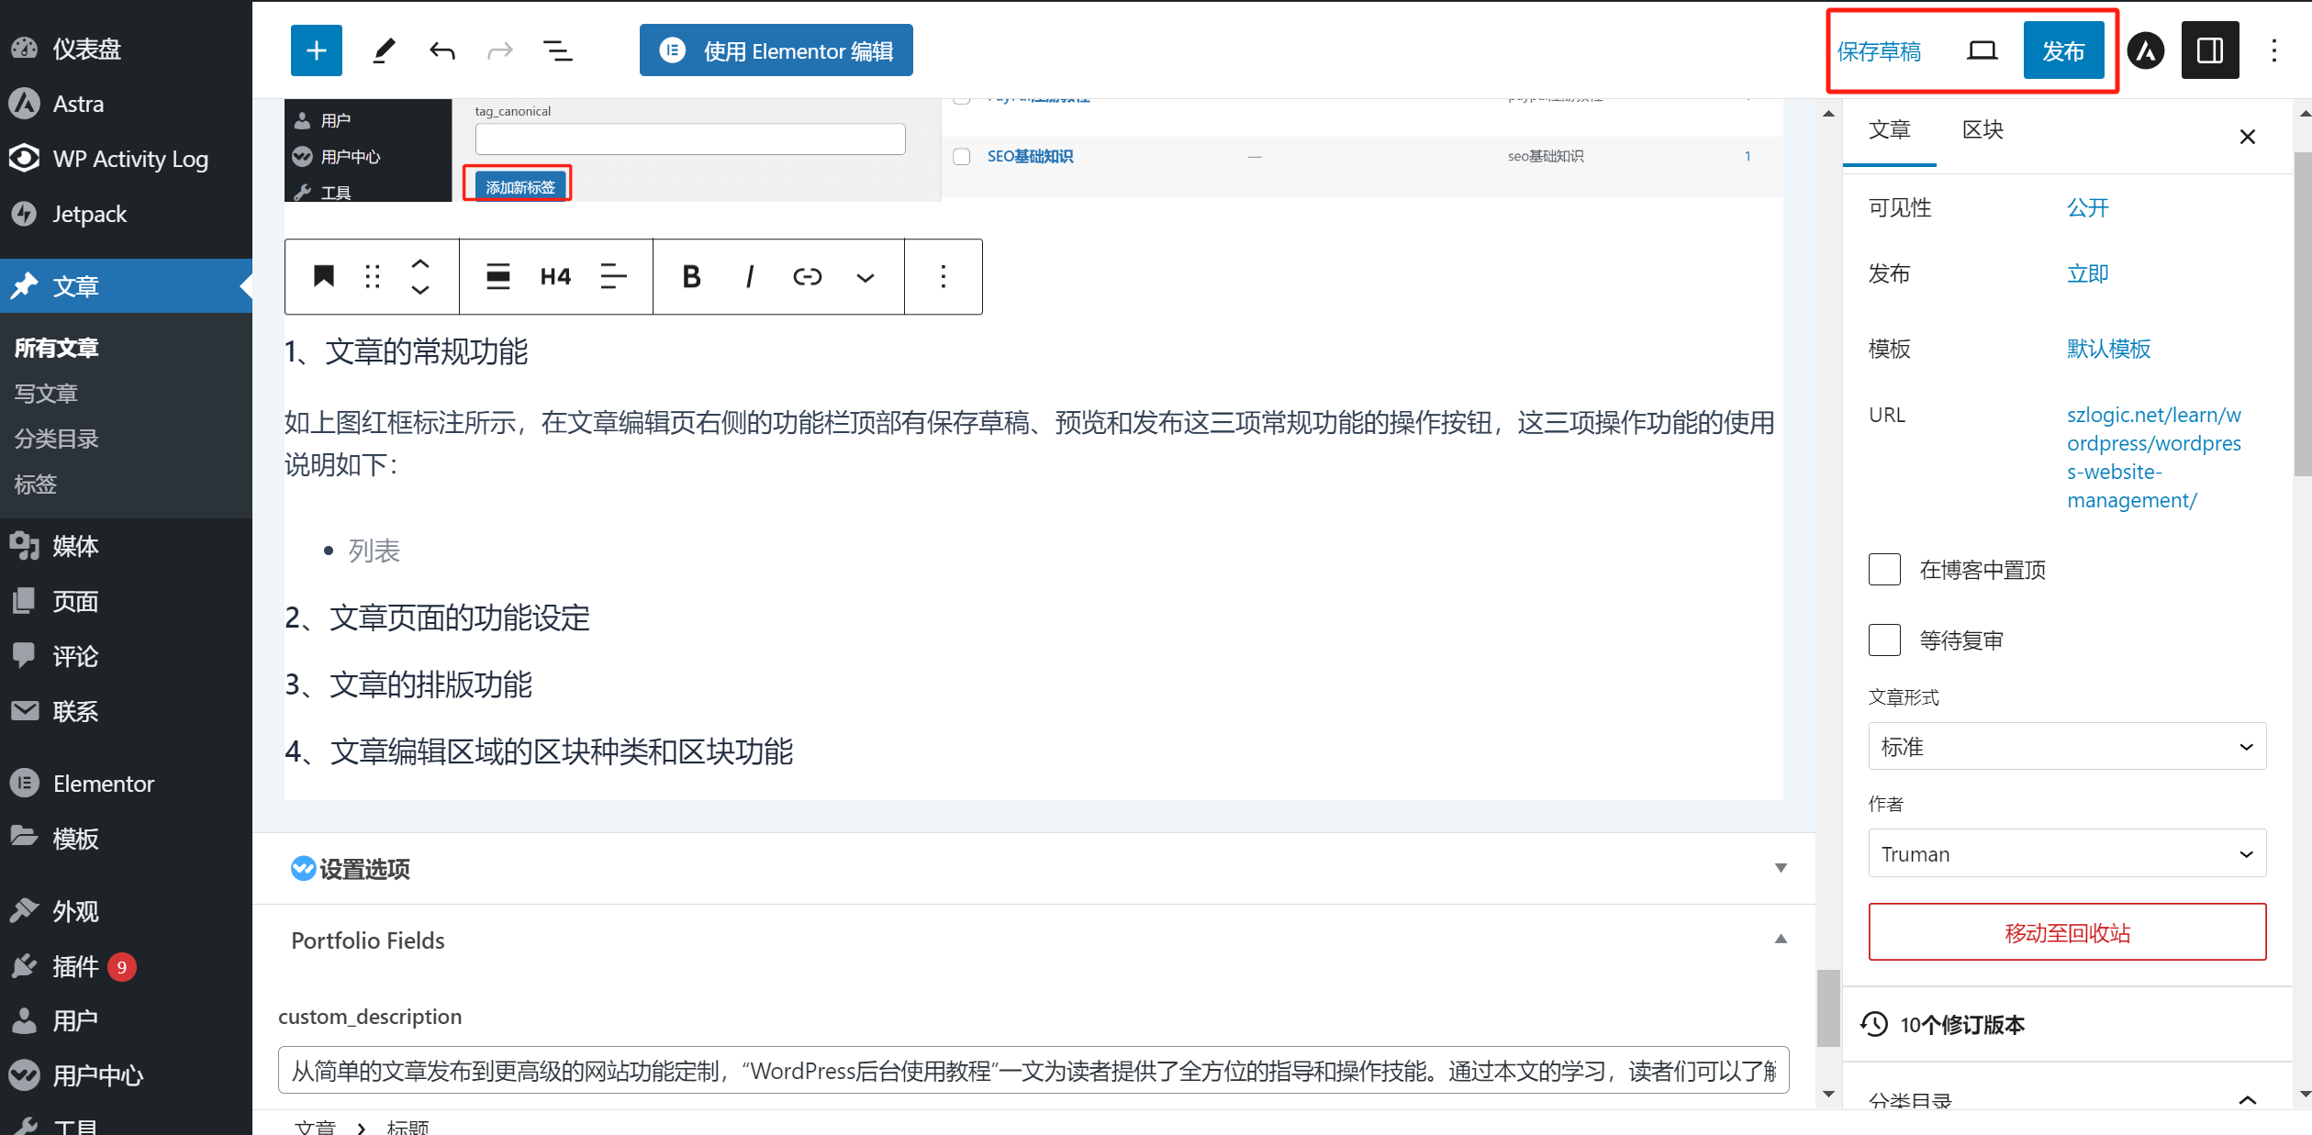Toggle bold formatting
This screenshot has height=1135, width=2312.
click(691, 276)
